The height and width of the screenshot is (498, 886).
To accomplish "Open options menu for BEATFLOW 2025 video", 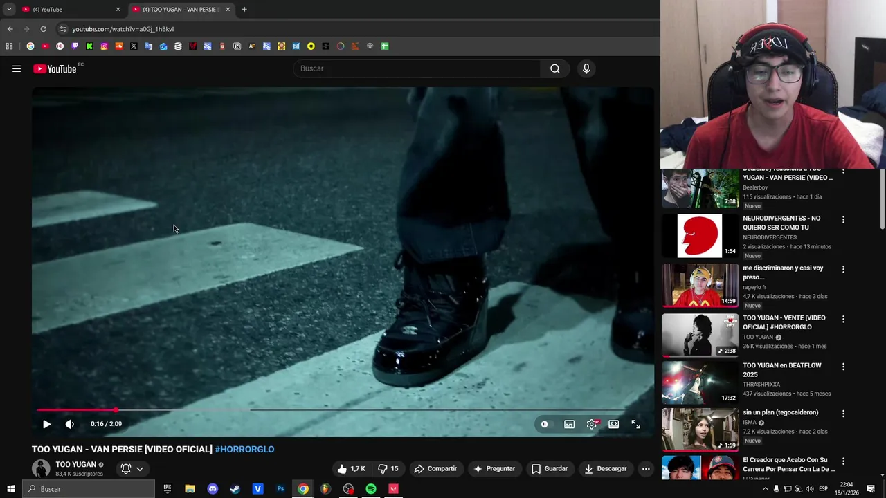I will pos(843,367).
